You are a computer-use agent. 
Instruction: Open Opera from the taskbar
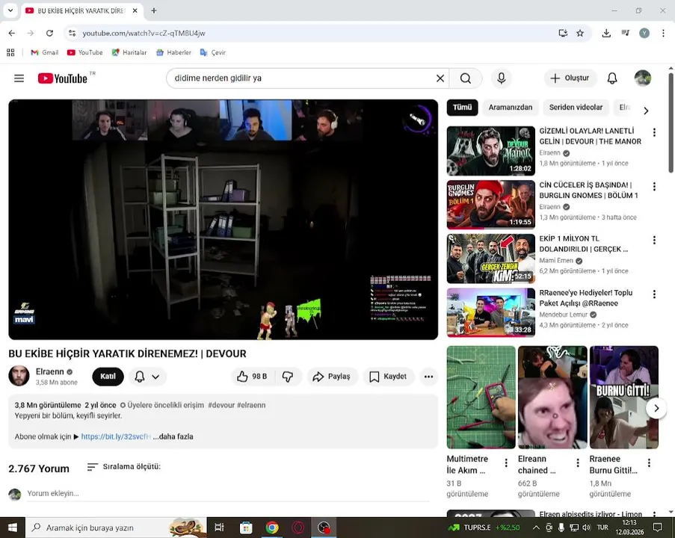298,528
